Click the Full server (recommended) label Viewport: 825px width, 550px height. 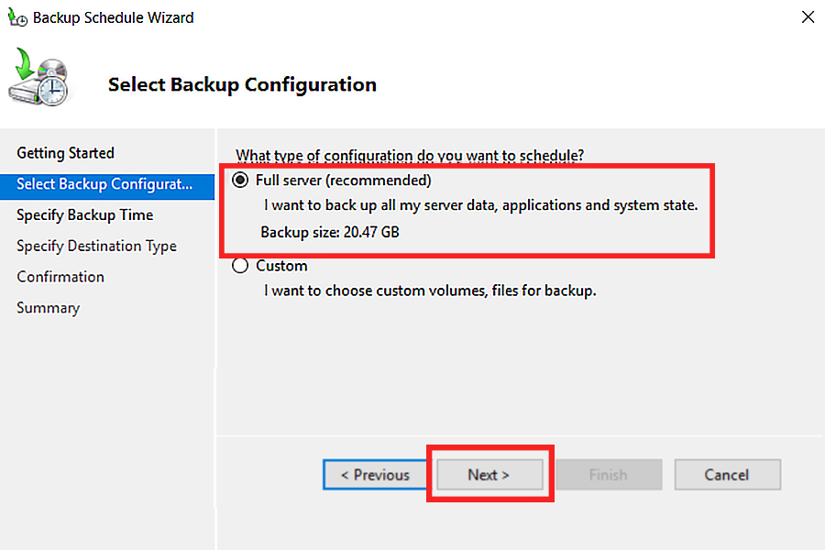[343, 180]
